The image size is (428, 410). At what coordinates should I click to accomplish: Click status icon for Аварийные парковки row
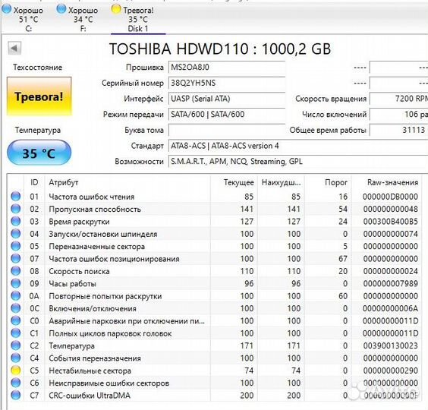pyautogui.click(x=16, y=320)
